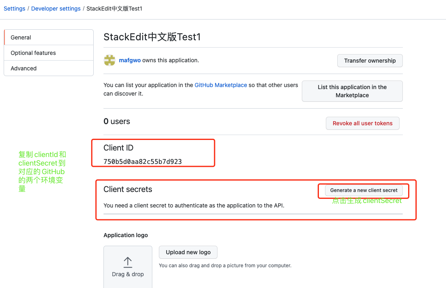The image size is (446, 288).
Task: Click the Client ID value text
Action: click(143, 161)
